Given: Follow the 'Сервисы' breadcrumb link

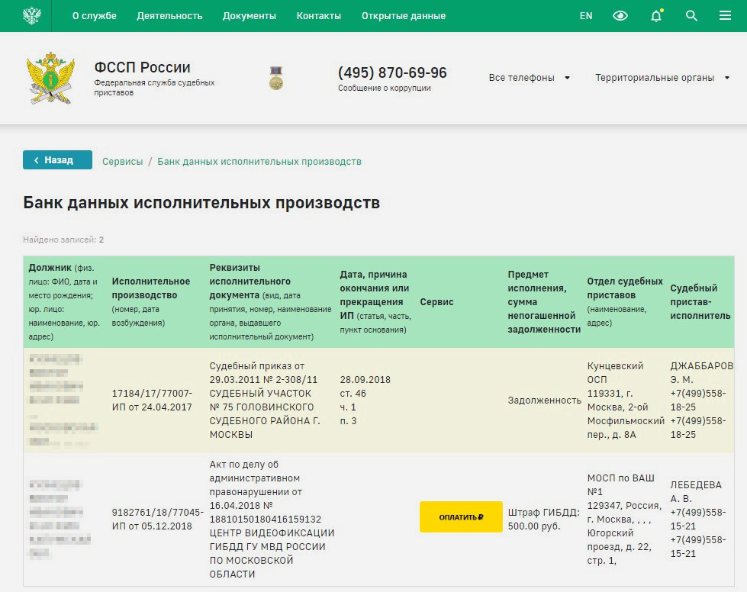Looking at the screenshot, I should pyautogui.click(x=123, y=162).
